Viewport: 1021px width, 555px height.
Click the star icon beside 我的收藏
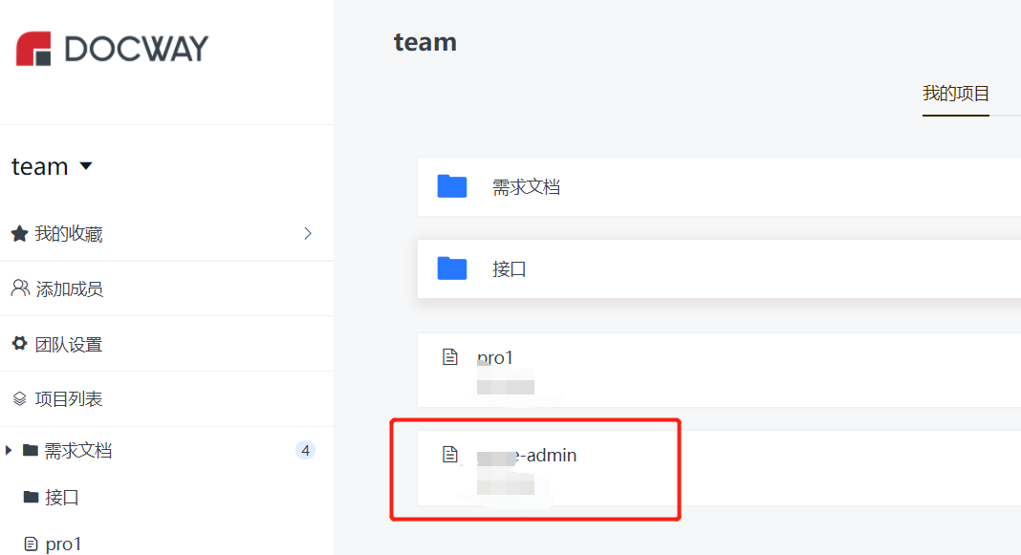pyautogui.click(x=18, y=233)
